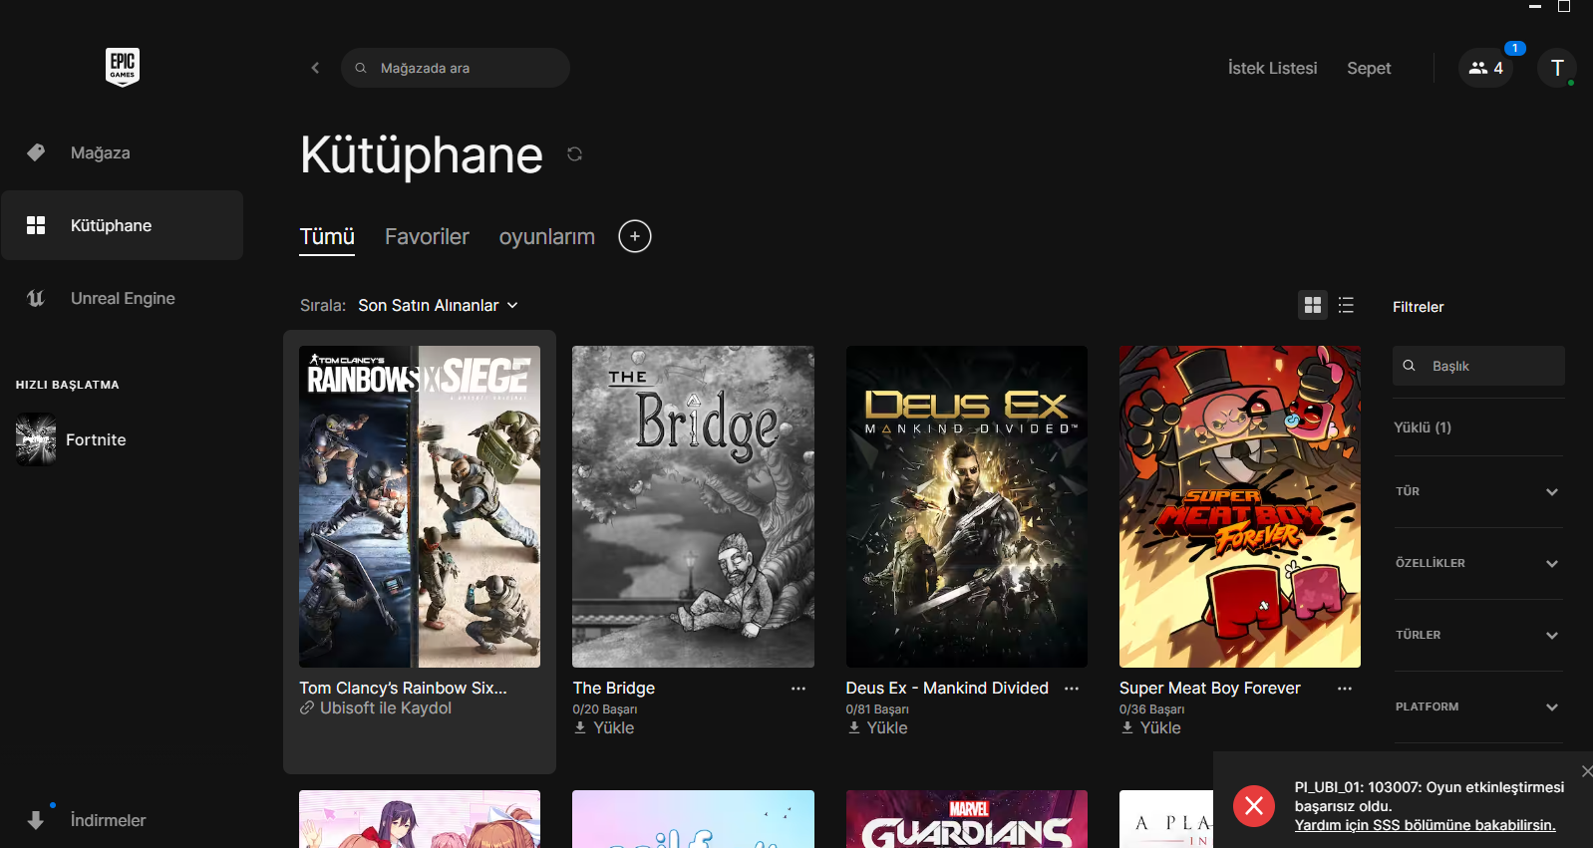Click the Epic Games logo
Viewport: 1593px width, 848px height.
(123, 67)
